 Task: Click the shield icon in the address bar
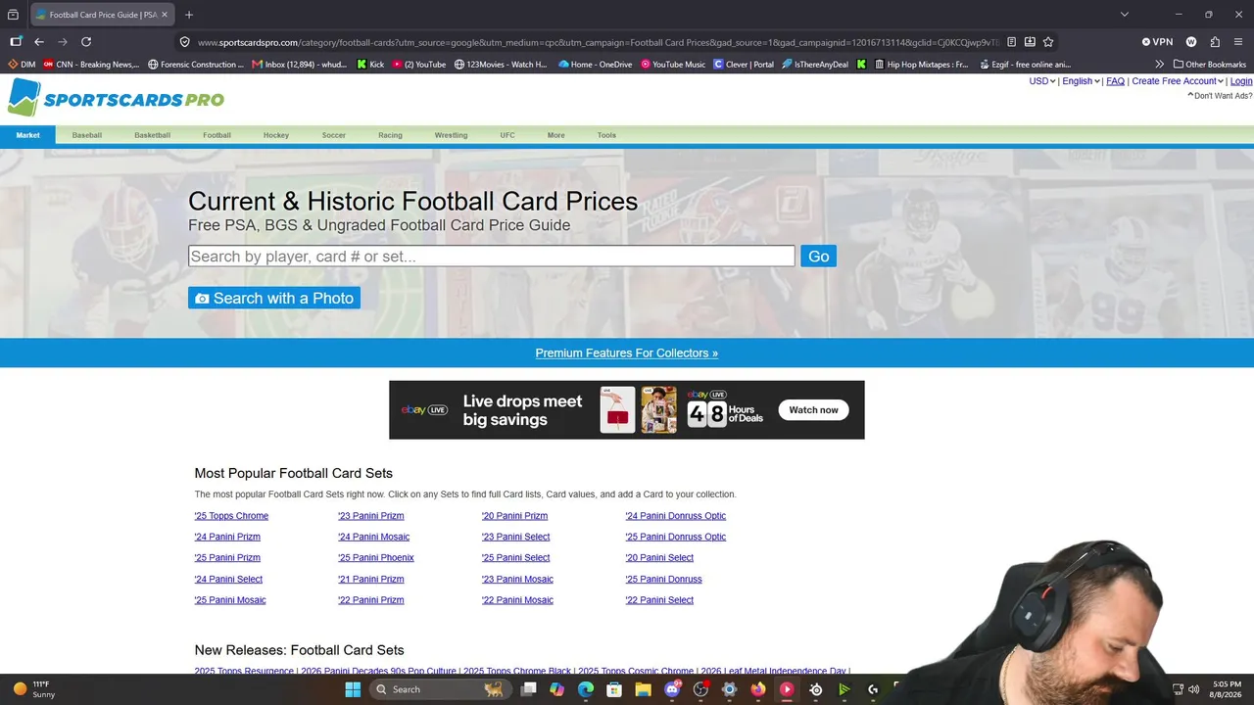(184, 42)
